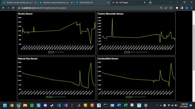
Task: Open purple Visual Studio from the taskbar
Action: (x=65, y=105)
